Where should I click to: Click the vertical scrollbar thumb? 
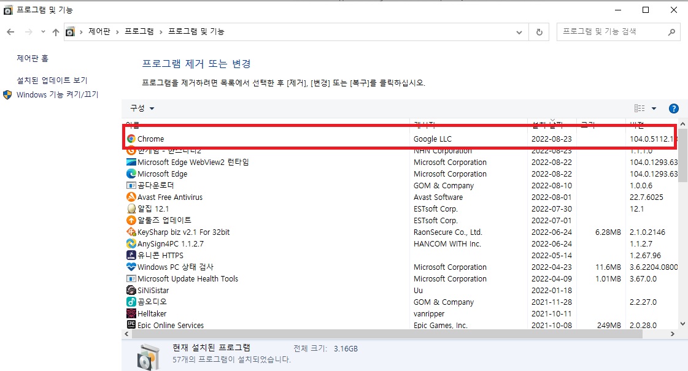tap(682, 155)
